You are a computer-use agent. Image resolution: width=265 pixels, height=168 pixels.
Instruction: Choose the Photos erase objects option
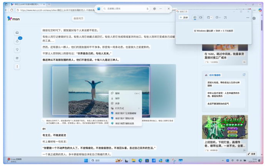(125, 119)
